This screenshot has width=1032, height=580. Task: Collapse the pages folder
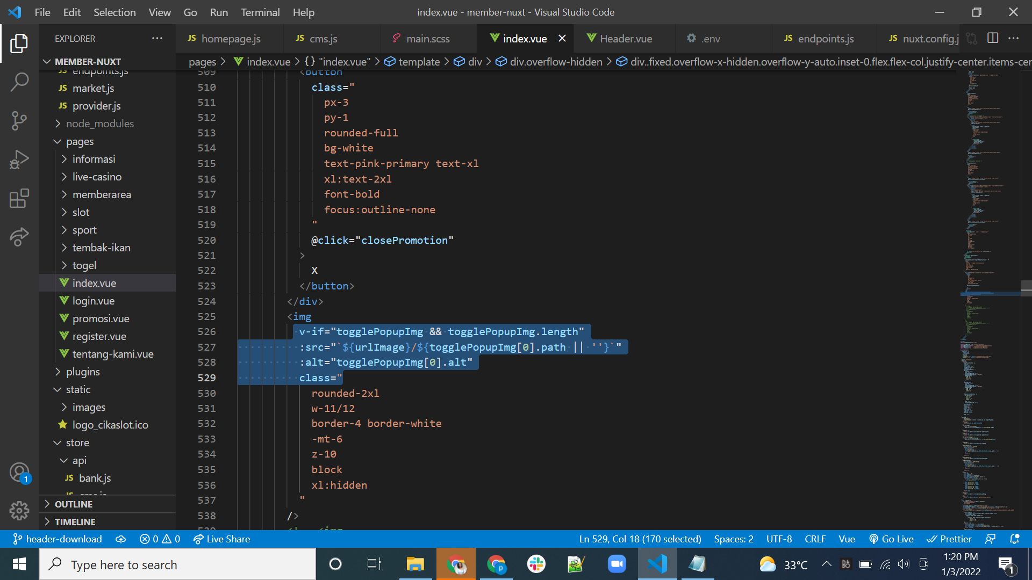[x=80, y=141]
